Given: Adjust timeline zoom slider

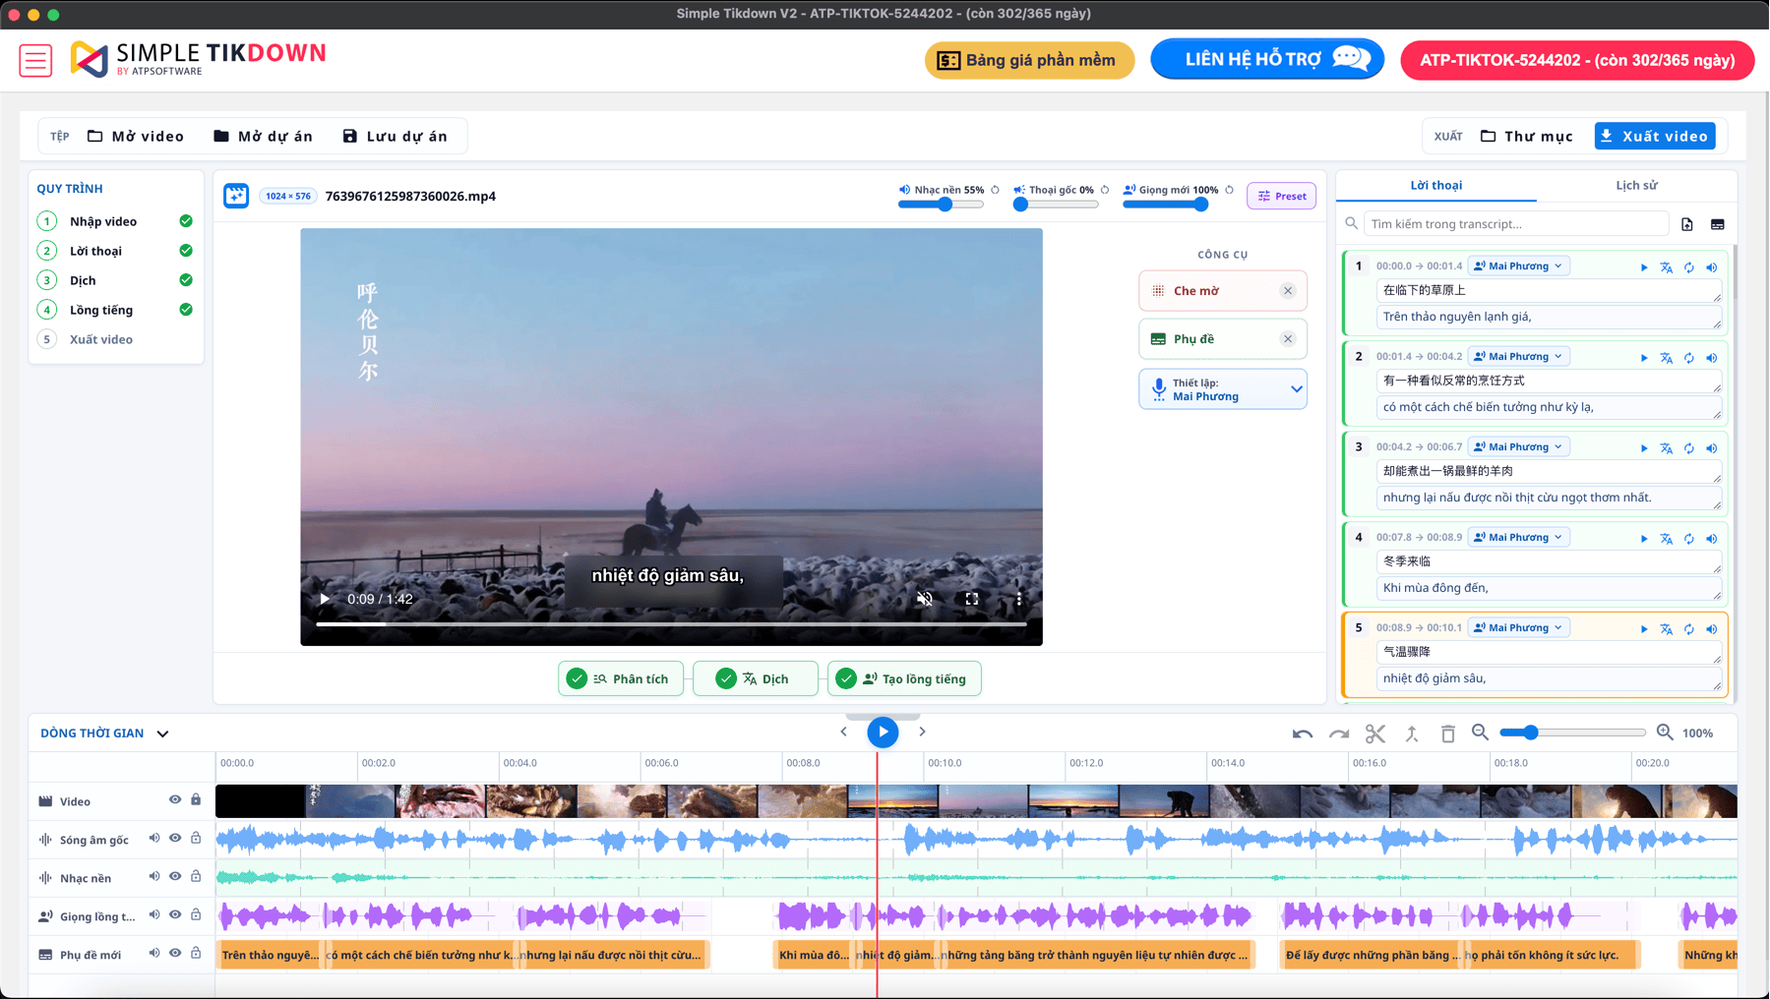Looking at the screenshot, I should (x=1572, y=733).
